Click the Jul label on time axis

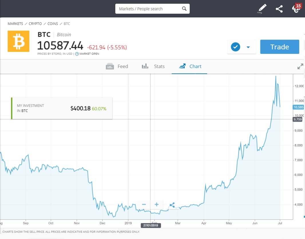pyautogui.click(x=280, y=223)
